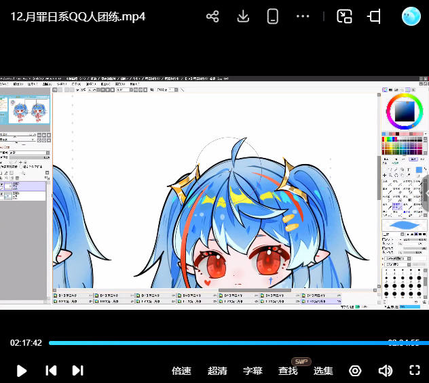Click the share icon in the player header
Screen dimensions: 429x383
[x=212, y=17]
